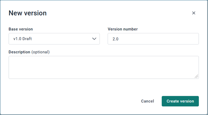Open the Base version dropdown
This screenshot has width=208, height=115.
click(x=54, y=39)
